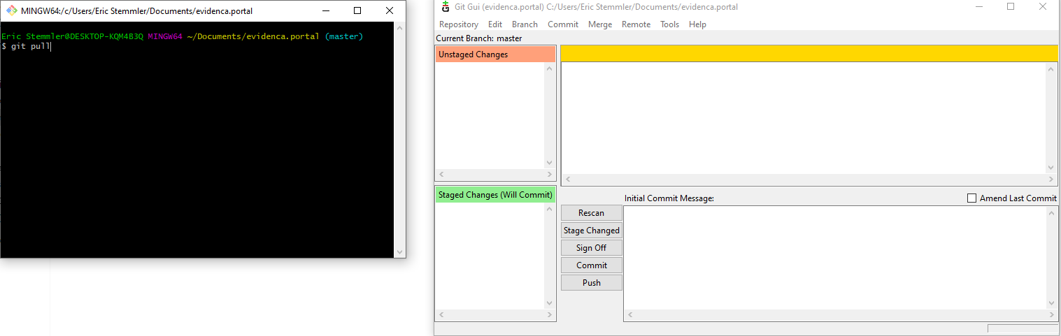This screenshot has height=336, width=1061.
Task: Click the Unstaged Changes list scroll-down arrow
Action: (x=549, y=163)
